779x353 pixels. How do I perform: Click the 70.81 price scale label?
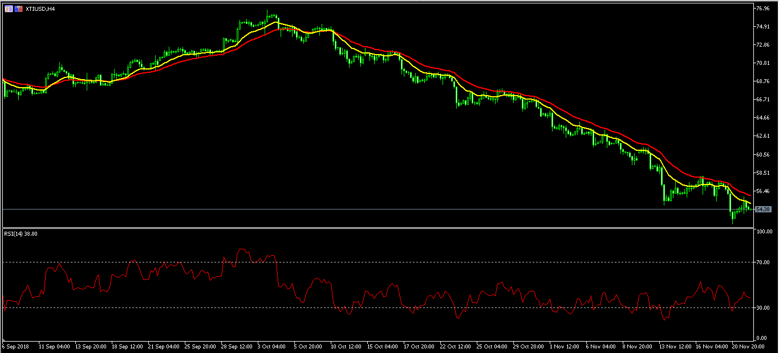(762, 63)
